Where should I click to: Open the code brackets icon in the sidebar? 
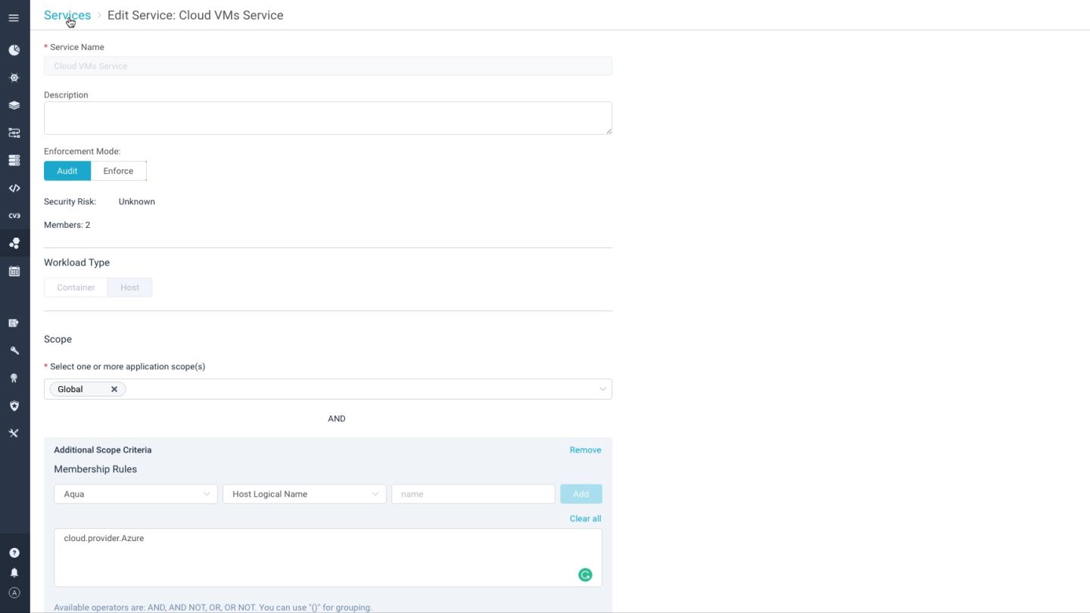pos(14,188)
